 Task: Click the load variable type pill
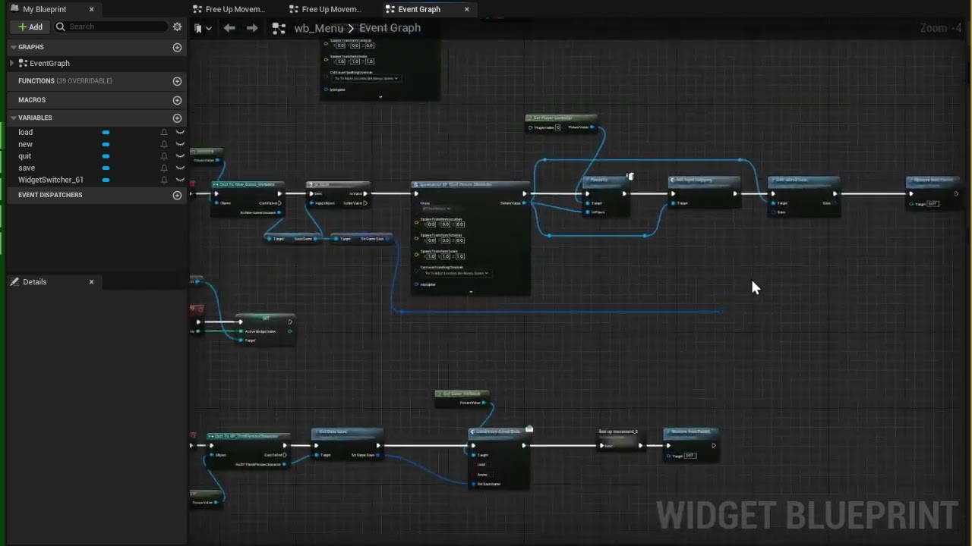(106, 133)
